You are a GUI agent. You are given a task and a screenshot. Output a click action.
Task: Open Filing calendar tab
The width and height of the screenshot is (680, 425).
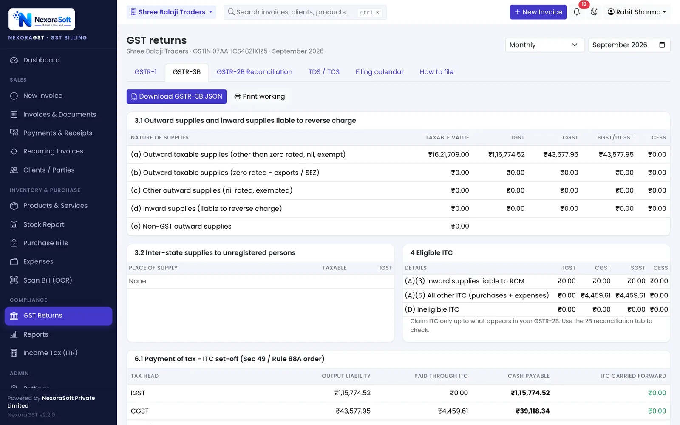[x=380, y=72]
